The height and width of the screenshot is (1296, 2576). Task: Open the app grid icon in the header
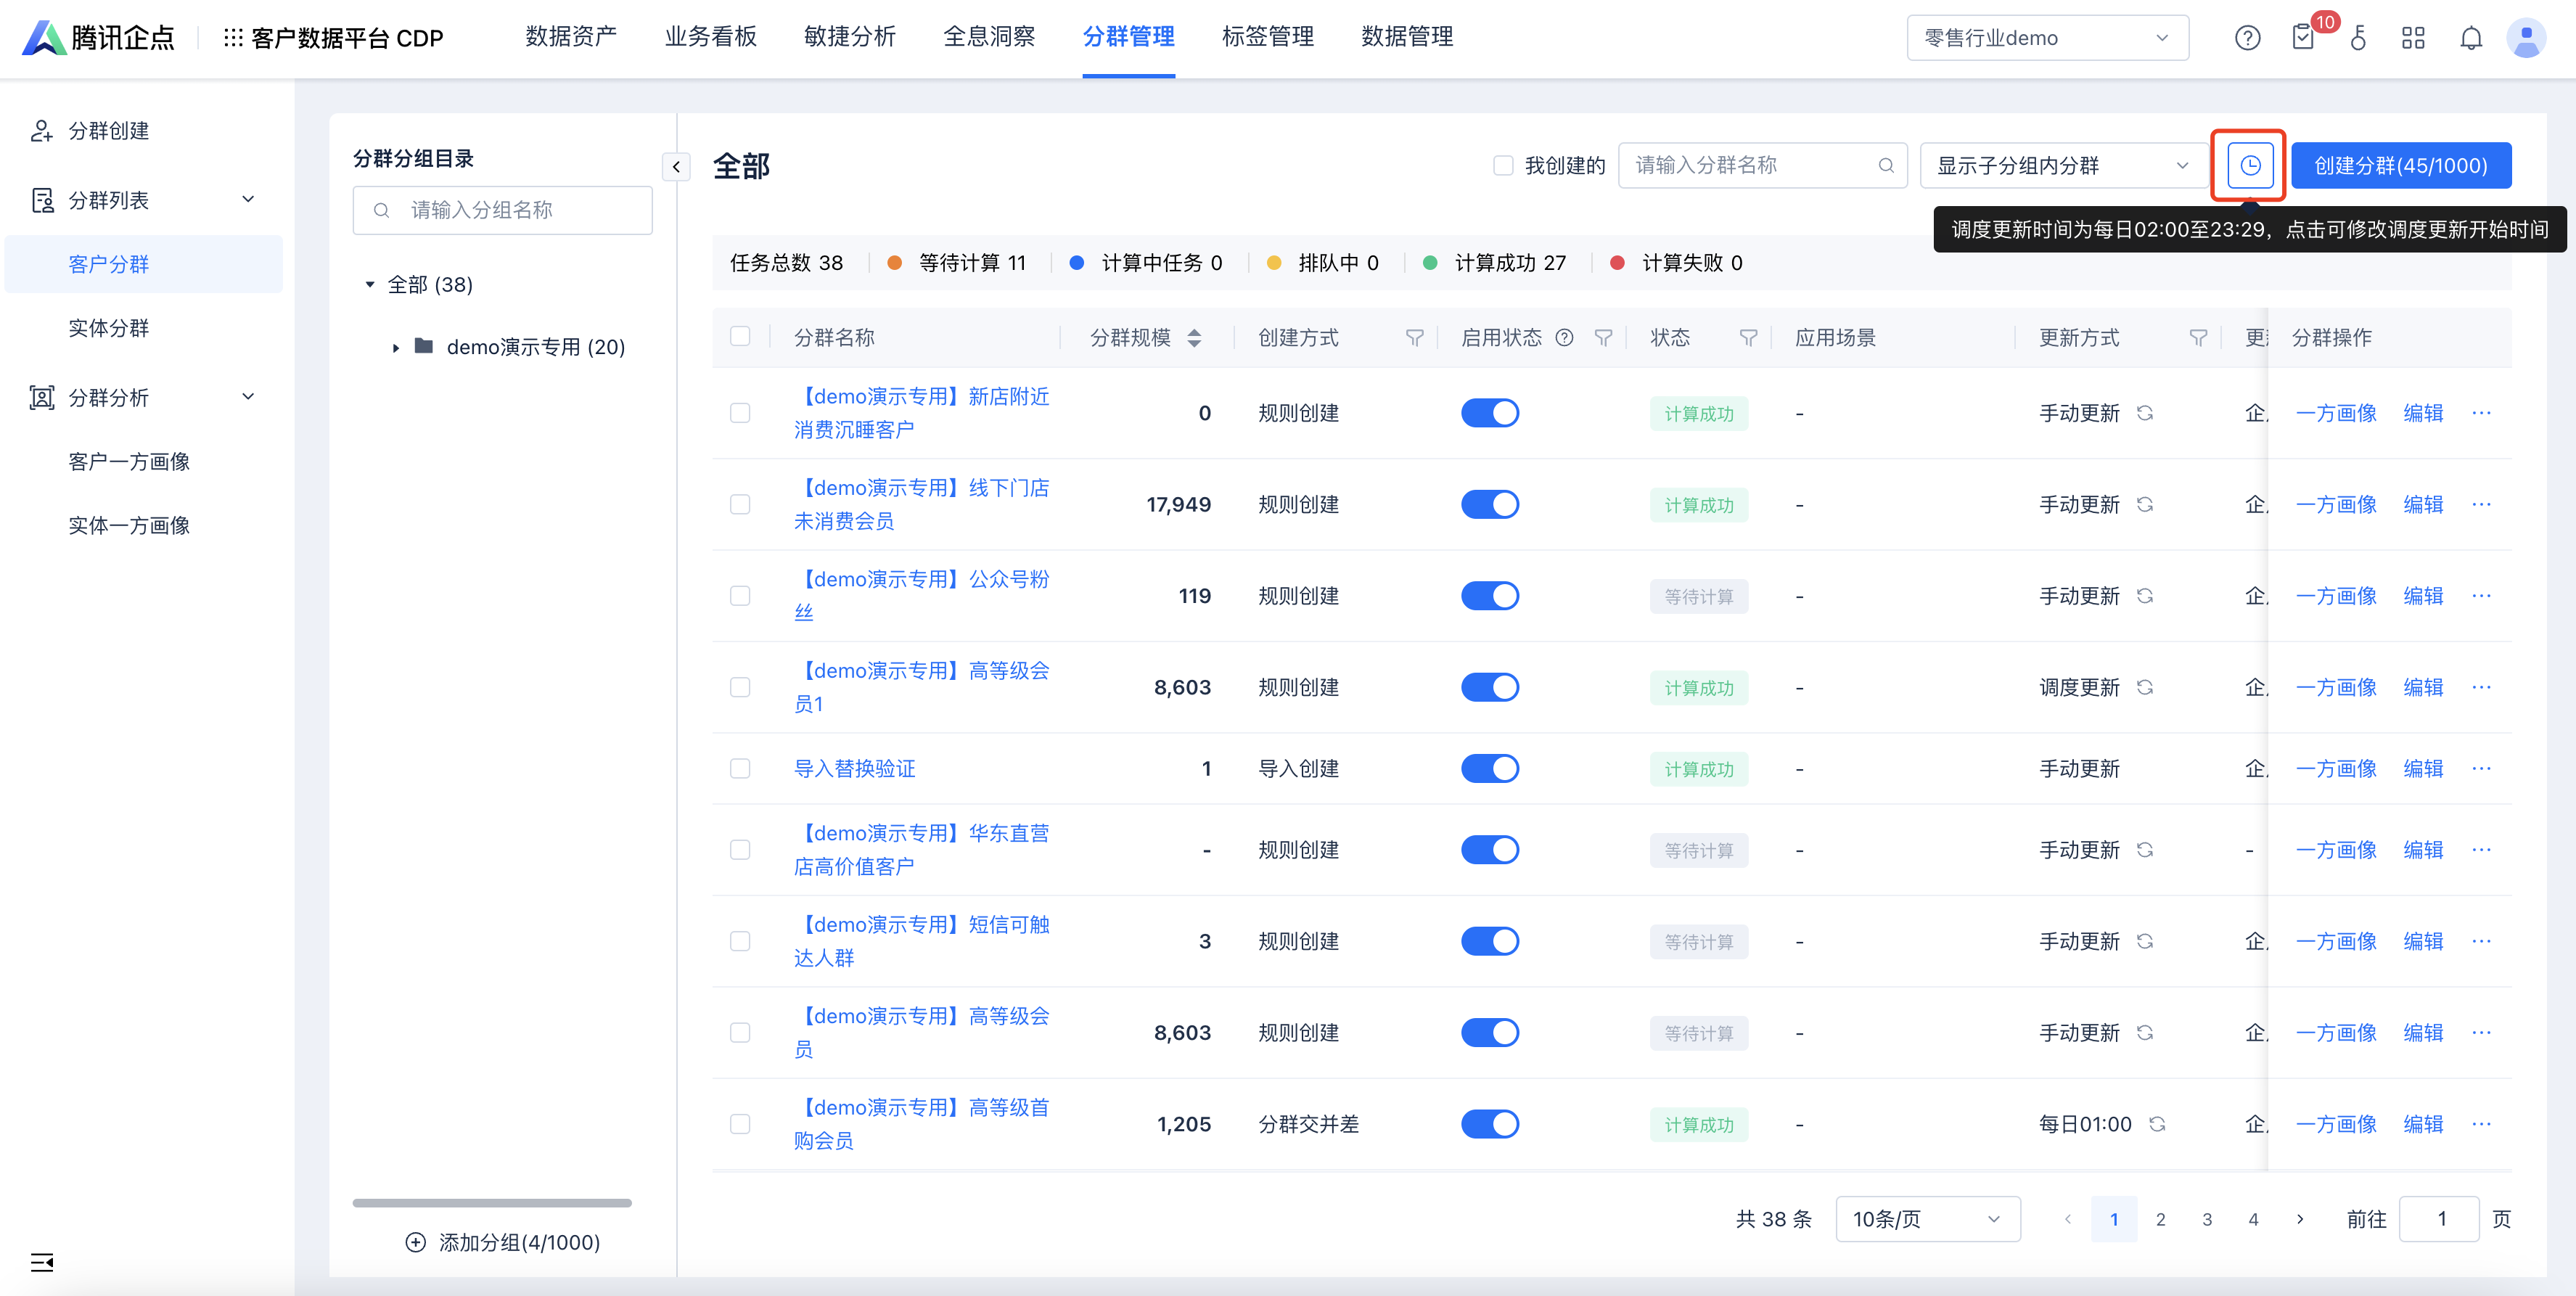2414,38
